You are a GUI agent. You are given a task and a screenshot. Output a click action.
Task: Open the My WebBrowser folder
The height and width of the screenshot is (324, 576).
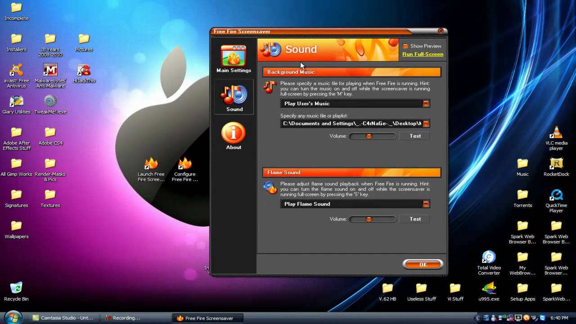(x=522, y=263)
